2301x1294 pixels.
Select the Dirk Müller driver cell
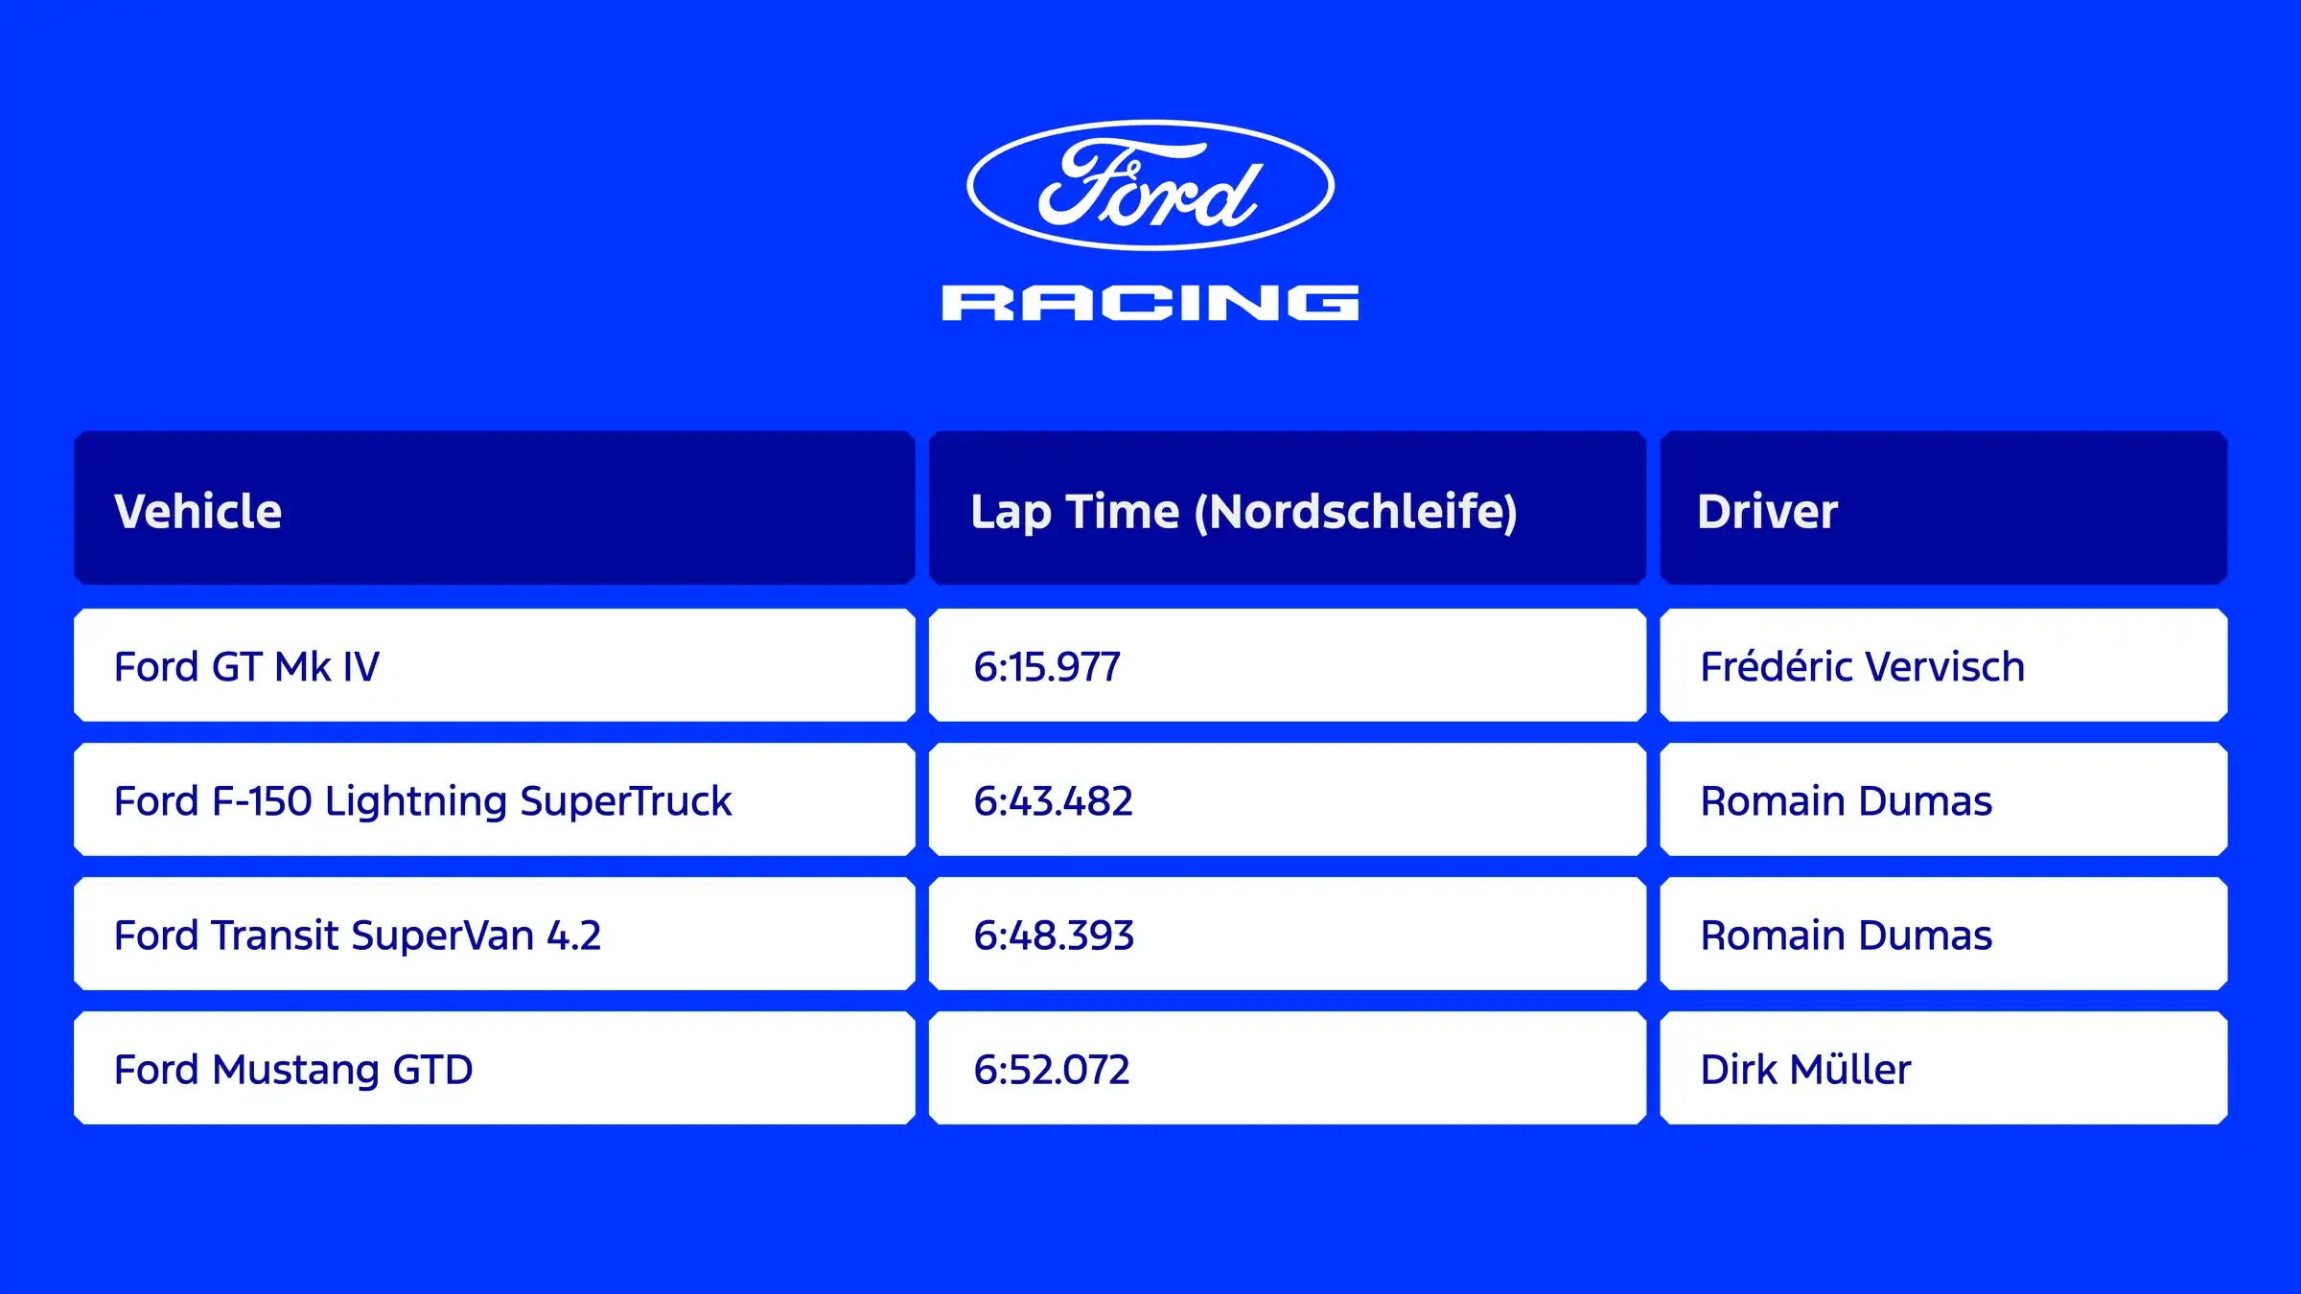(1805, 1069)
